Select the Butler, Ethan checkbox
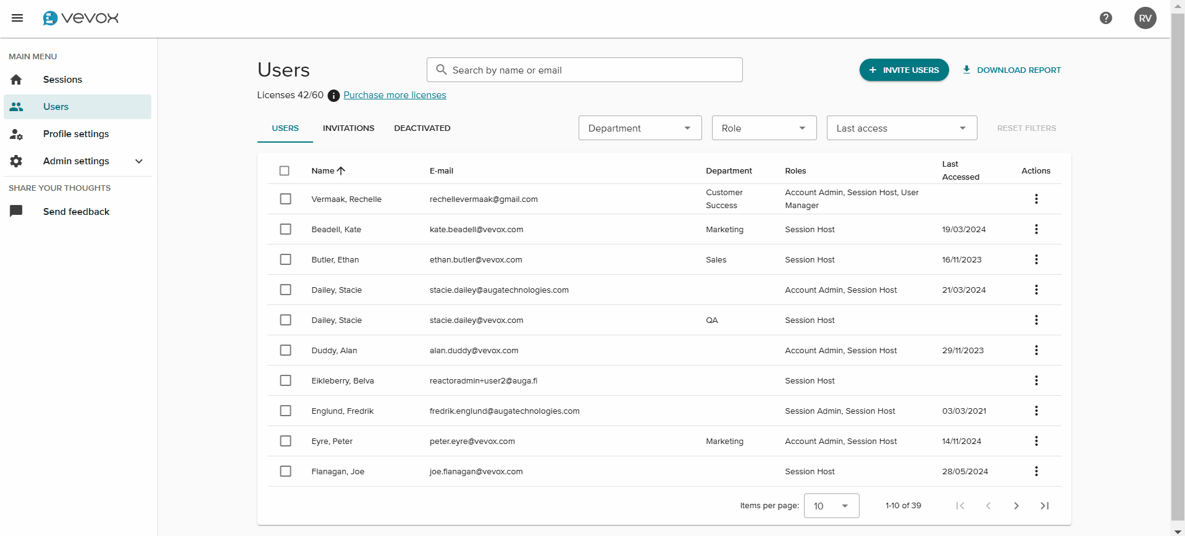The height and width of the screenshot is (536, 1185). 285,259
